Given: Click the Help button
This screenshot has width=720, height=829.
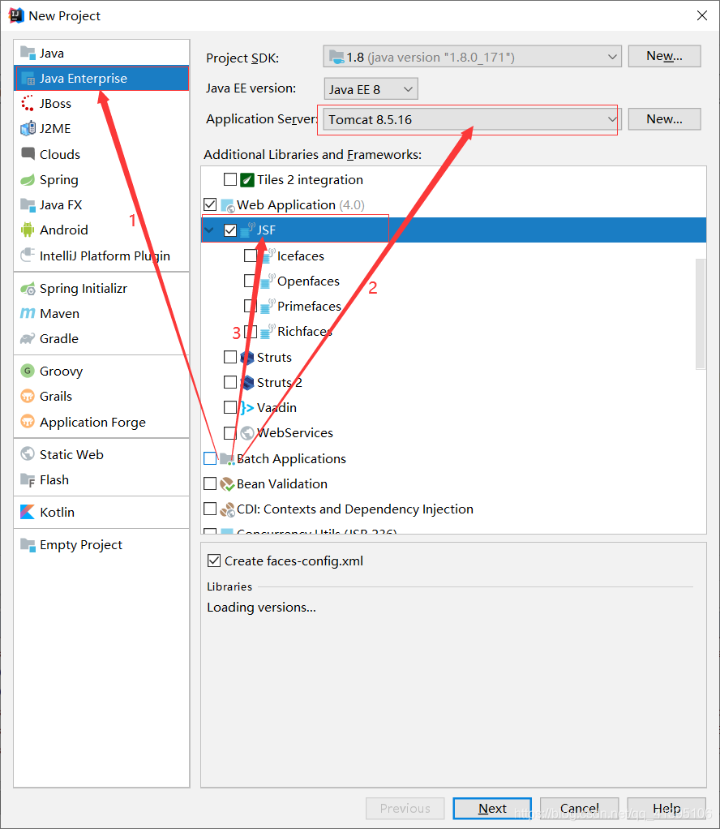Looking at the screenshot, I should (x=666, y=809).
